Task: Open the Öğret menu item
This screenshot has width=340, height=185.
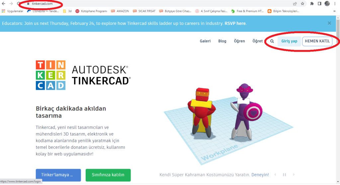Action: point(258,41)
